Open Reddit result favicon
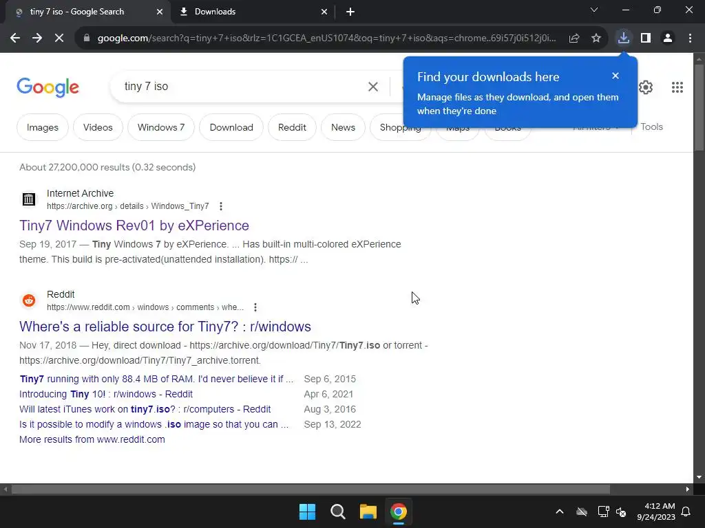 29,300
